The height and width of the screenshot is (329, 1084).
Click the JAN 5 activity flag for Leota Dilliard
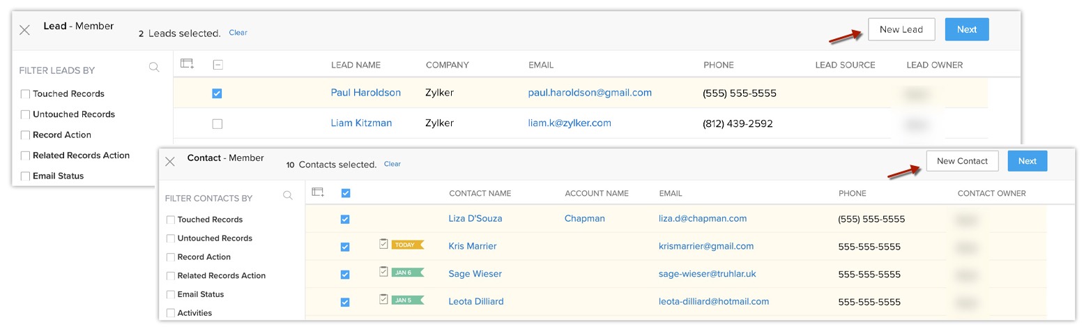click(x=406, y=300)
